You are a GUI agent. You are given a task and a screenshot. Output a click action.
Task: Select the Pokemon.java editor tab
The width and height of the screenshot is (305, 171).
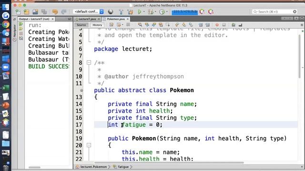tap(116, 19)
